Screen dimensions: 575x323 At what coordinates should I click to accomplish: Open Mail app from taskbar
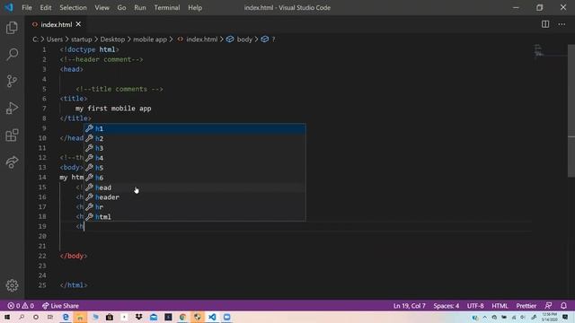(154, 317)
